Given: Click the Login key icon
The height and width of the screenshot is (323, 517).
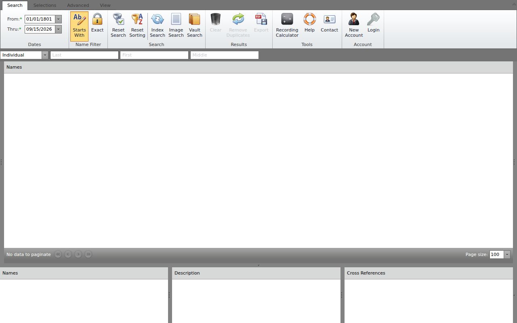Looking at the screenshot, I should tap(374, 19).
